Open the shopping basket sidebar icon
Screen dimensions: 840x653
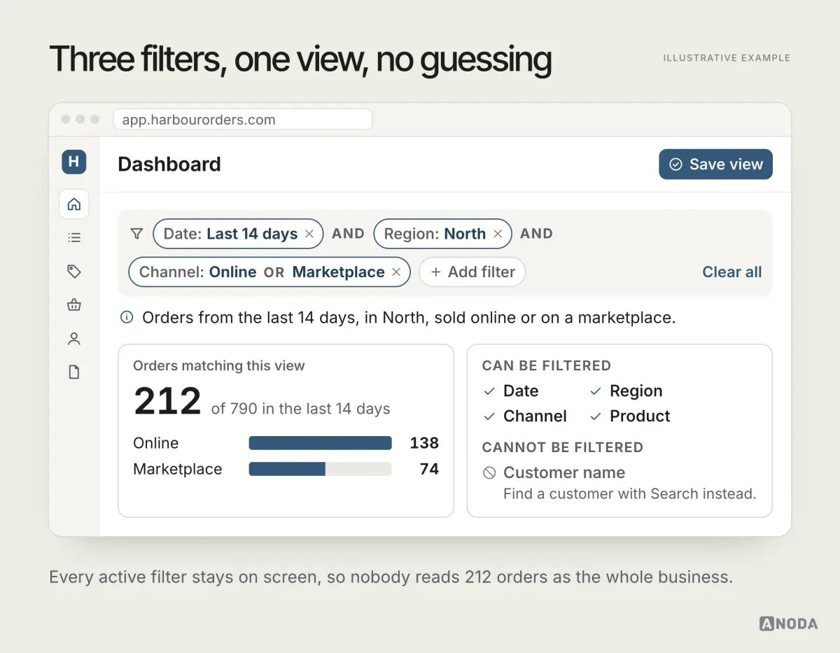click(x=73, y=305)
